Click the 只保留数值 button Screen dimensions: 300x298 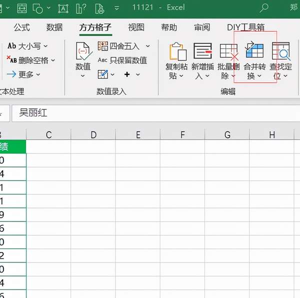pyautogui.click(x=122, y=60)
